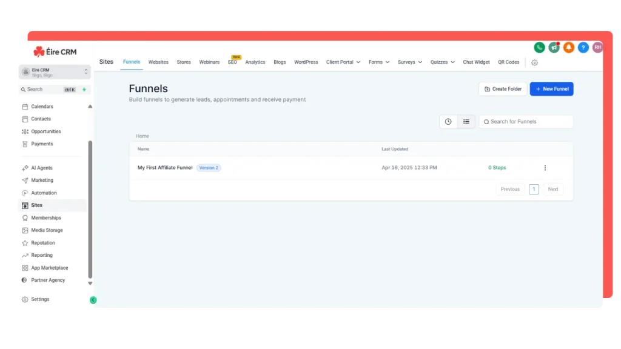621x349 pixels.
Task: Select Sites in the sidebar
Action: click(x=53, y=205)
